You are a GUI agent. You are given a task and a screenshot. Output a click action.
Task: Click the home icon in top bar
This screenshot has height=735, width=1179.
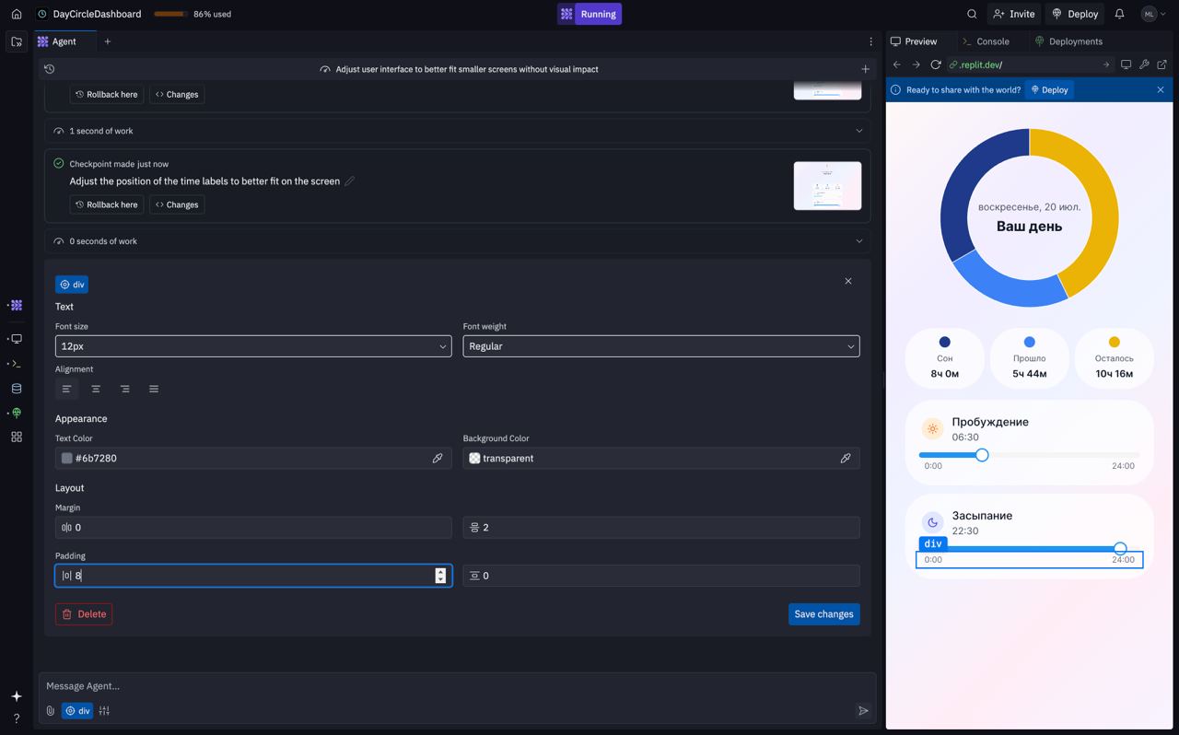click(x=16, y=14)
